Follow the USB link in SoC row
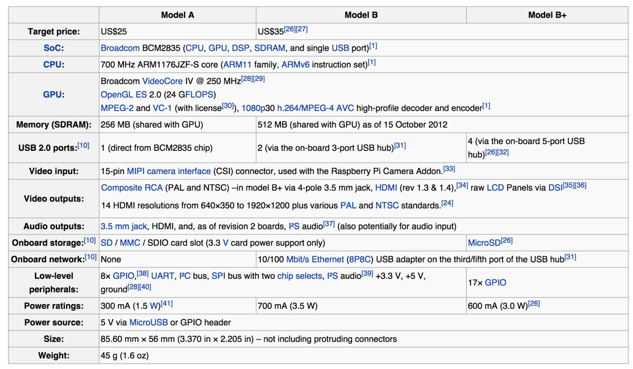This screenshot has width=633, height=369. (340, 48)
